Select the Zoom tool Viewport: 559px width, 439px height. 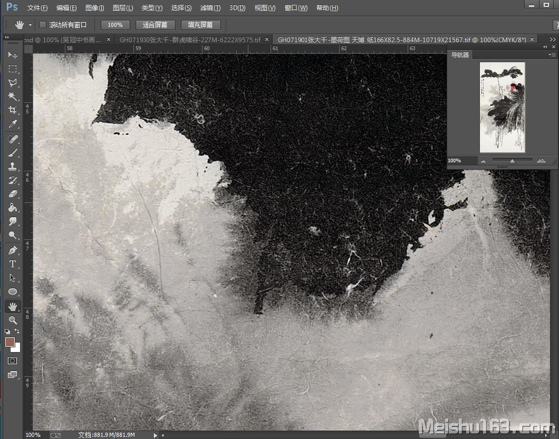[13, 320]
